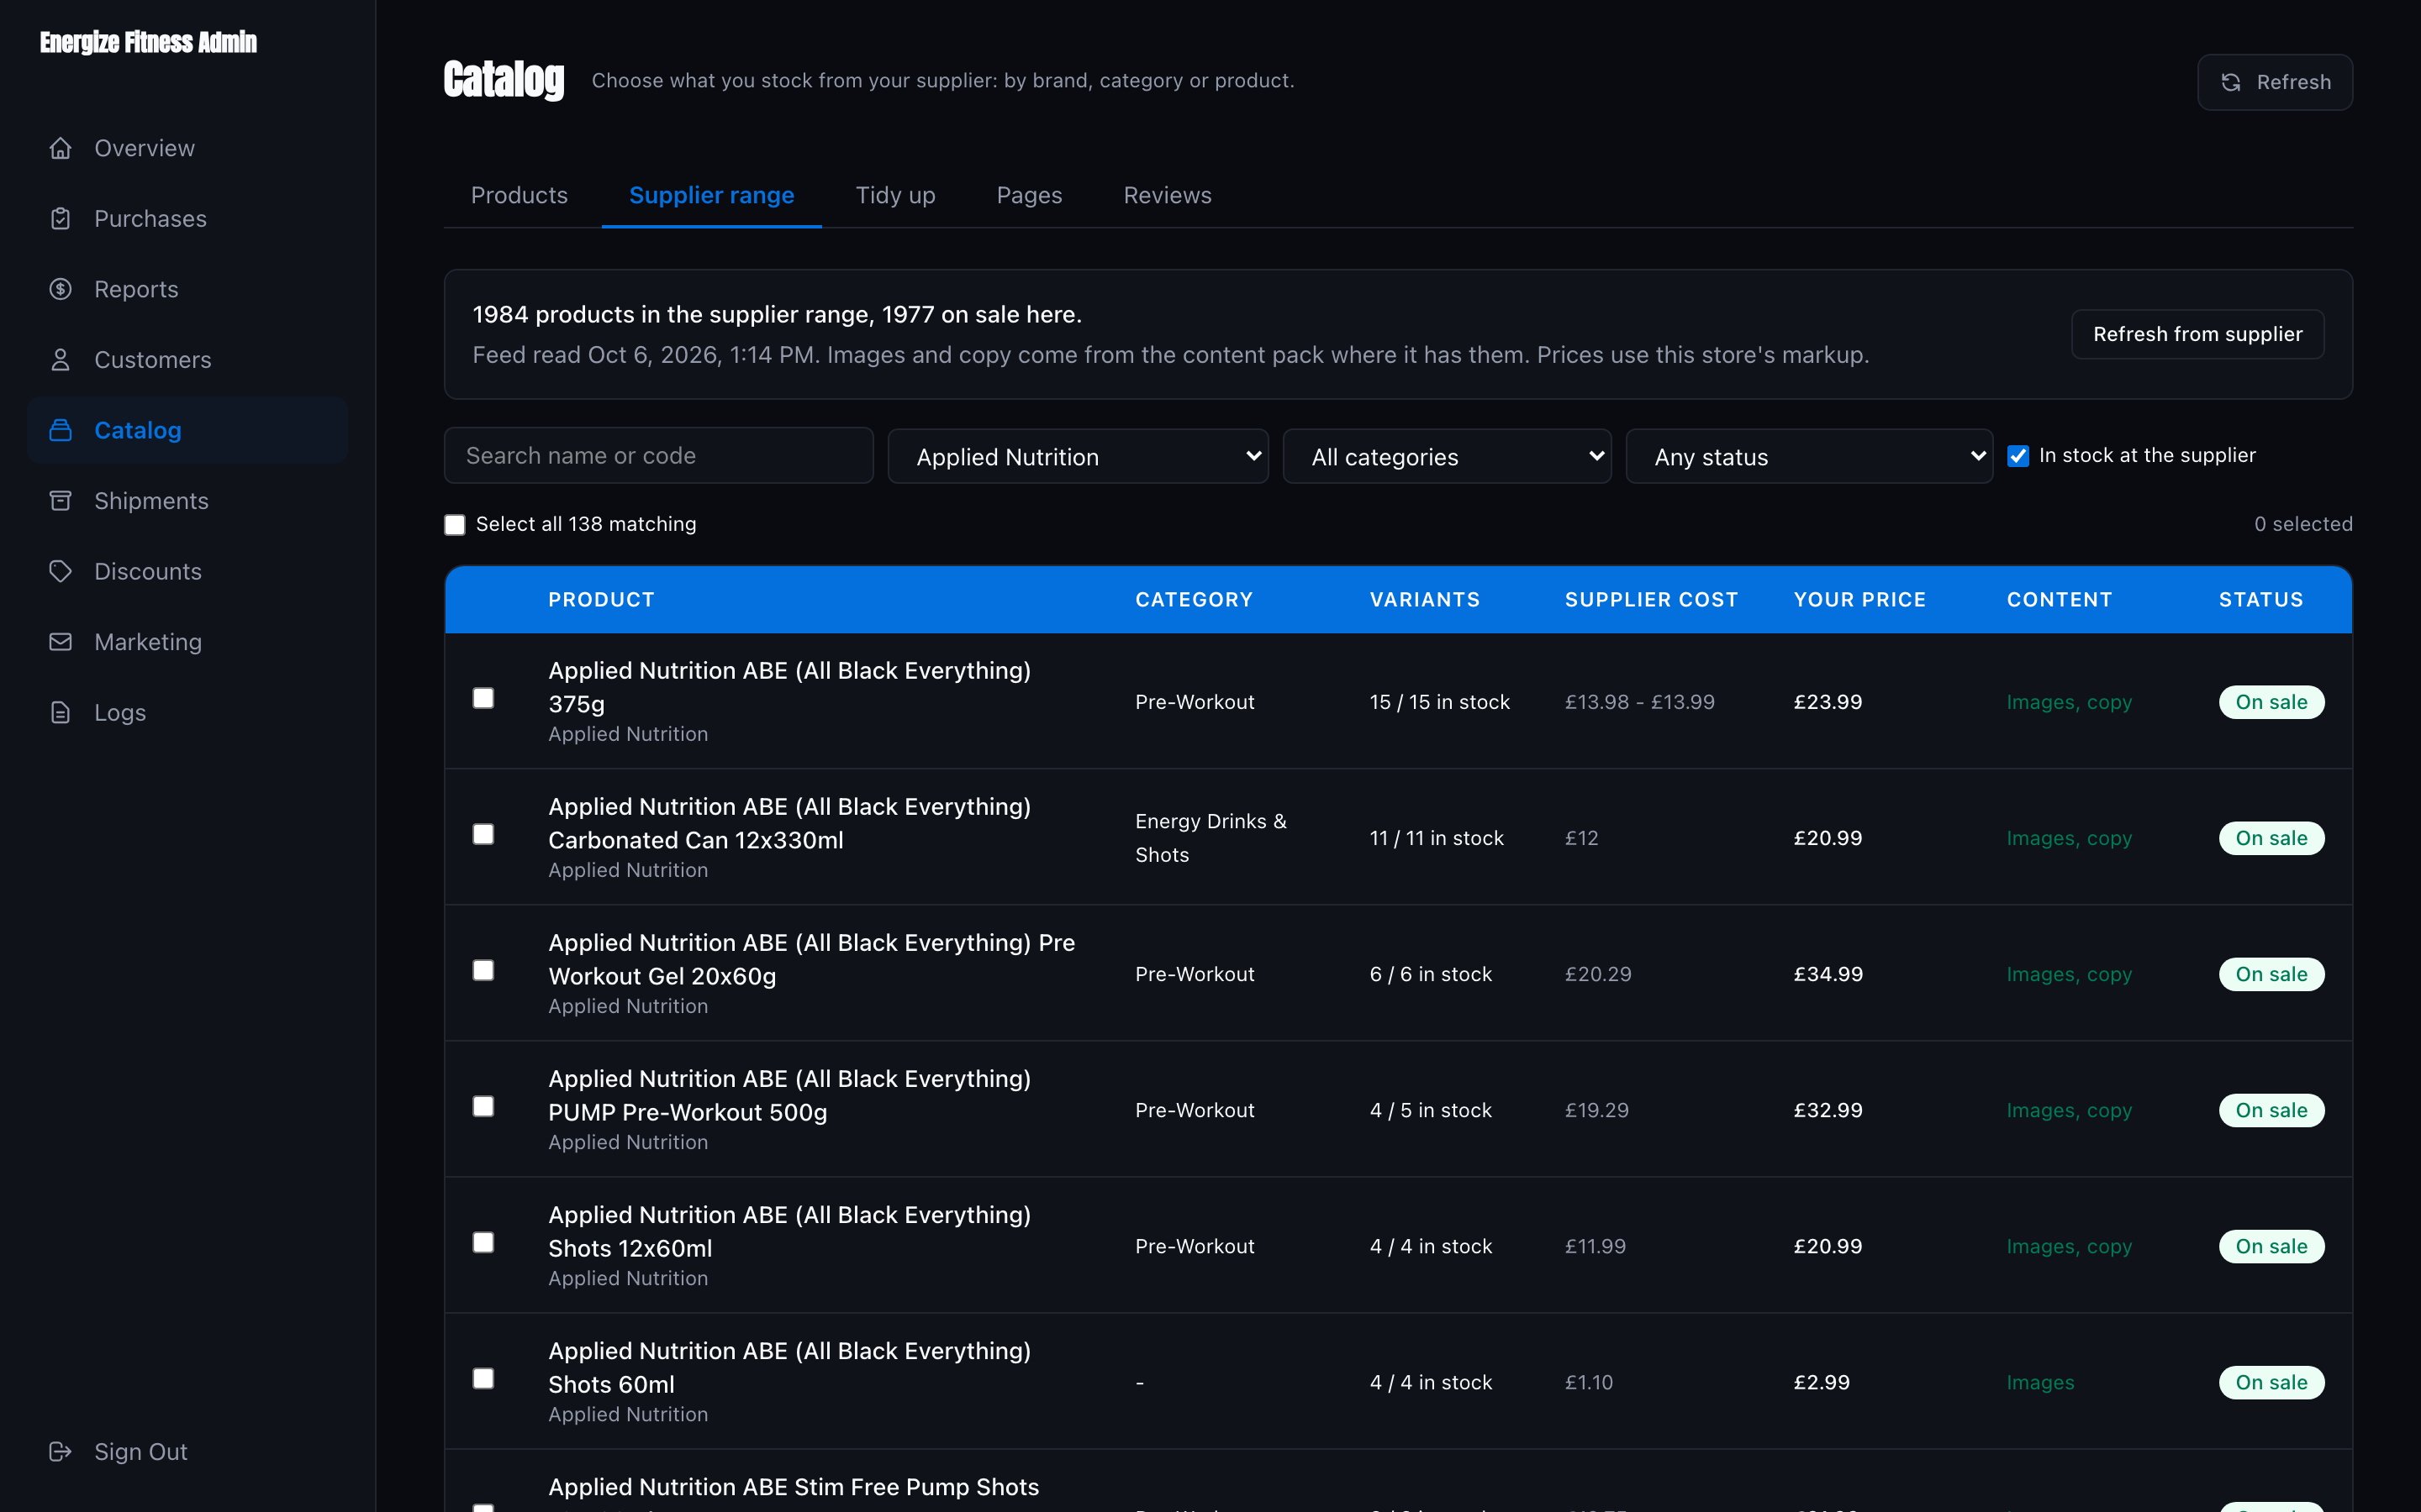Click the ABE Stim Free Pump Shots name

coord(794,1487)
